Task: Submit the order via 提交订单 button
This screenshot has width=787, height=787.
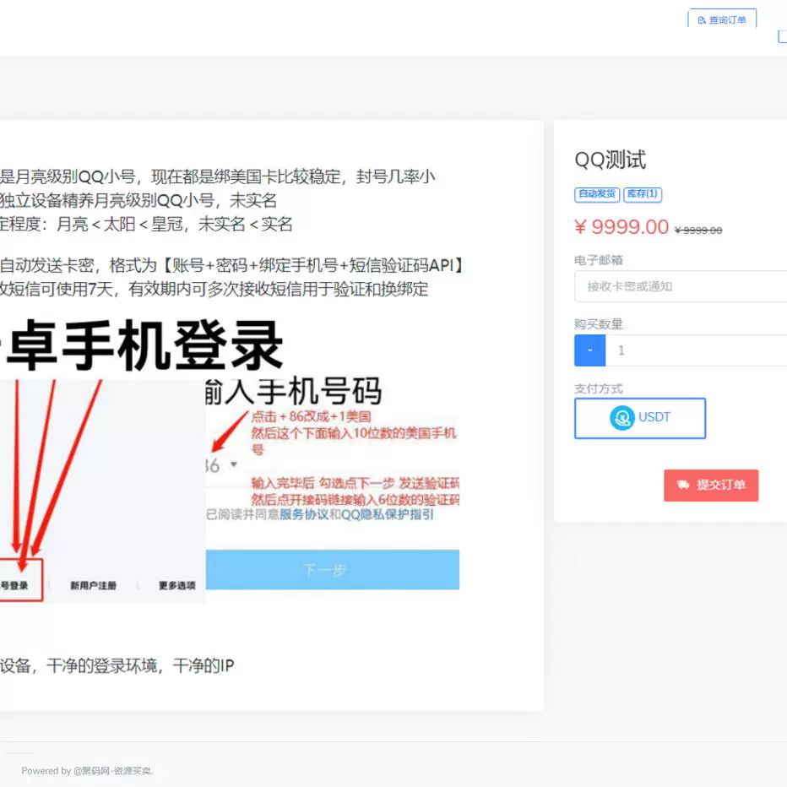Action: tap(711, 485)
